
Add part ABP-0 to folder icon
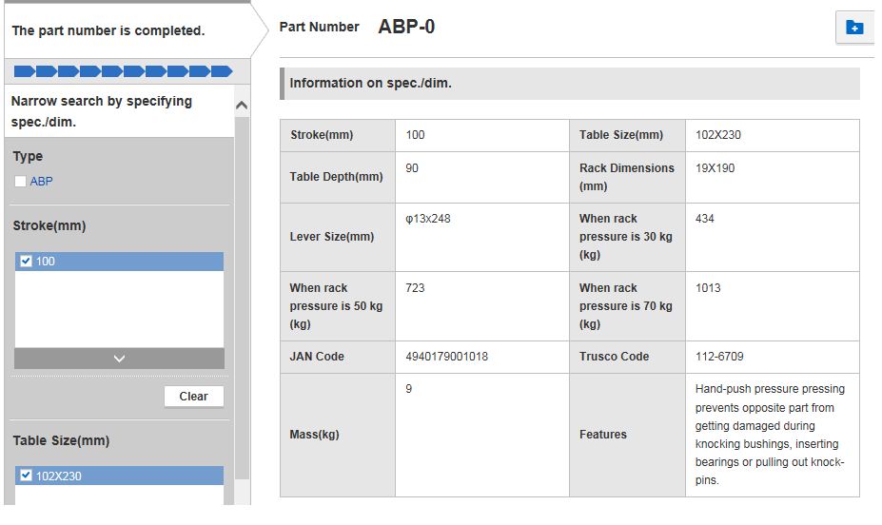pyautogui.click(x=854, y=27)
